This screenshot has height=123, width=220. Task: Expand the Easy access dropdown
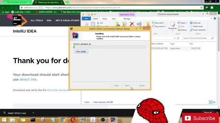(x=159, y=26)
